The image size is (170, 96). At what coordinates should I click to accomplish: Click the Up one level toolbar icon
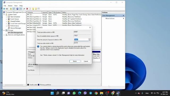(11, 9)
